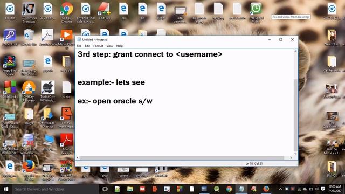
Task: Open the volume control in the tray
Action: coord(316,189)
